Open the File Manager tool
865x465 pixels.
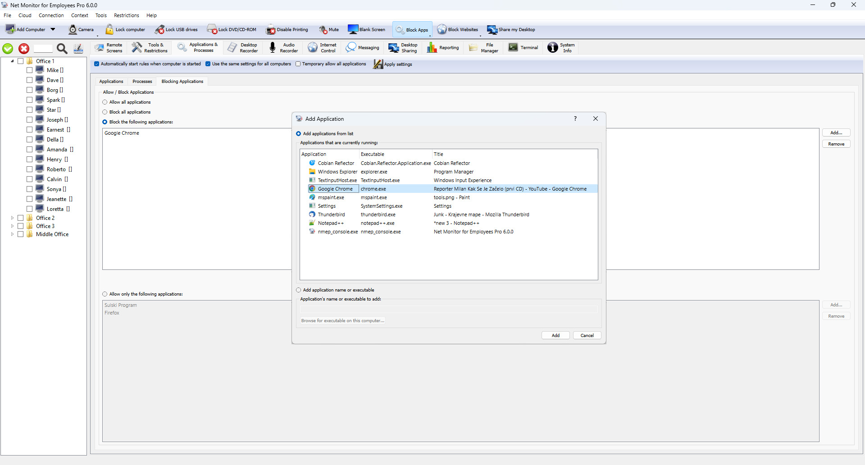pyautogui.click(x=473, y=48)
